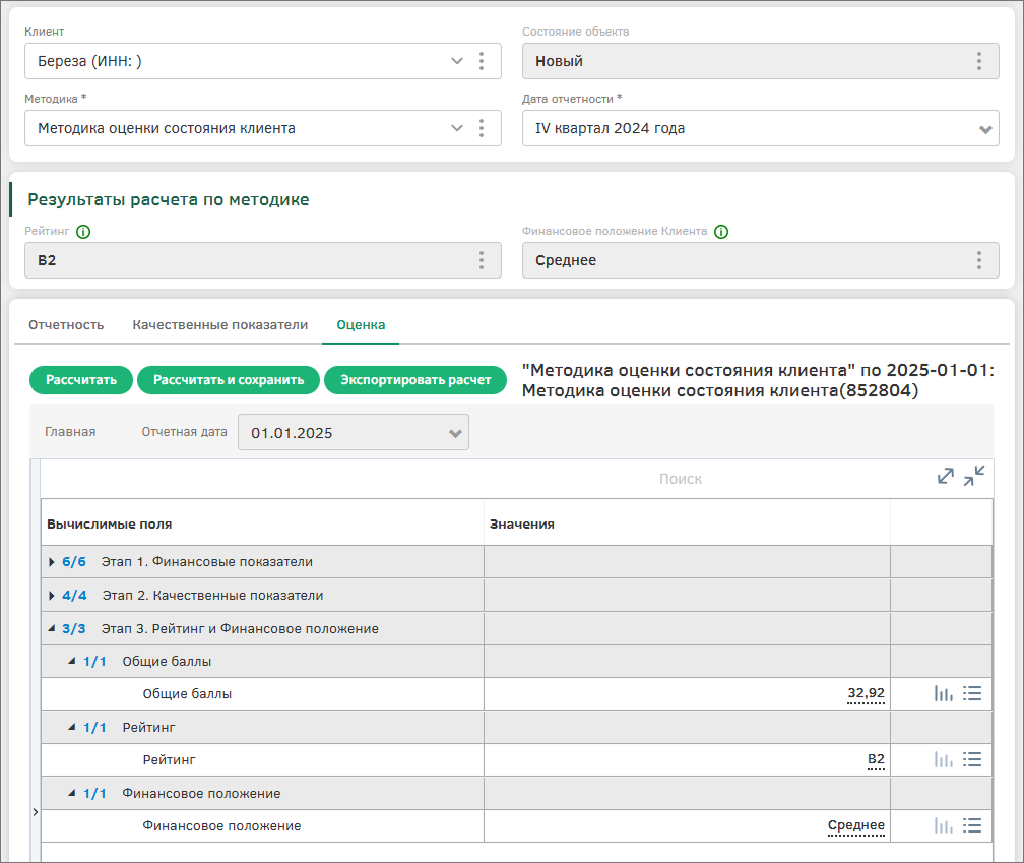Viewport: 1024px width, 863px height.
Task: Open details list for Общие баллы row
Action: (x=972, y=693)
